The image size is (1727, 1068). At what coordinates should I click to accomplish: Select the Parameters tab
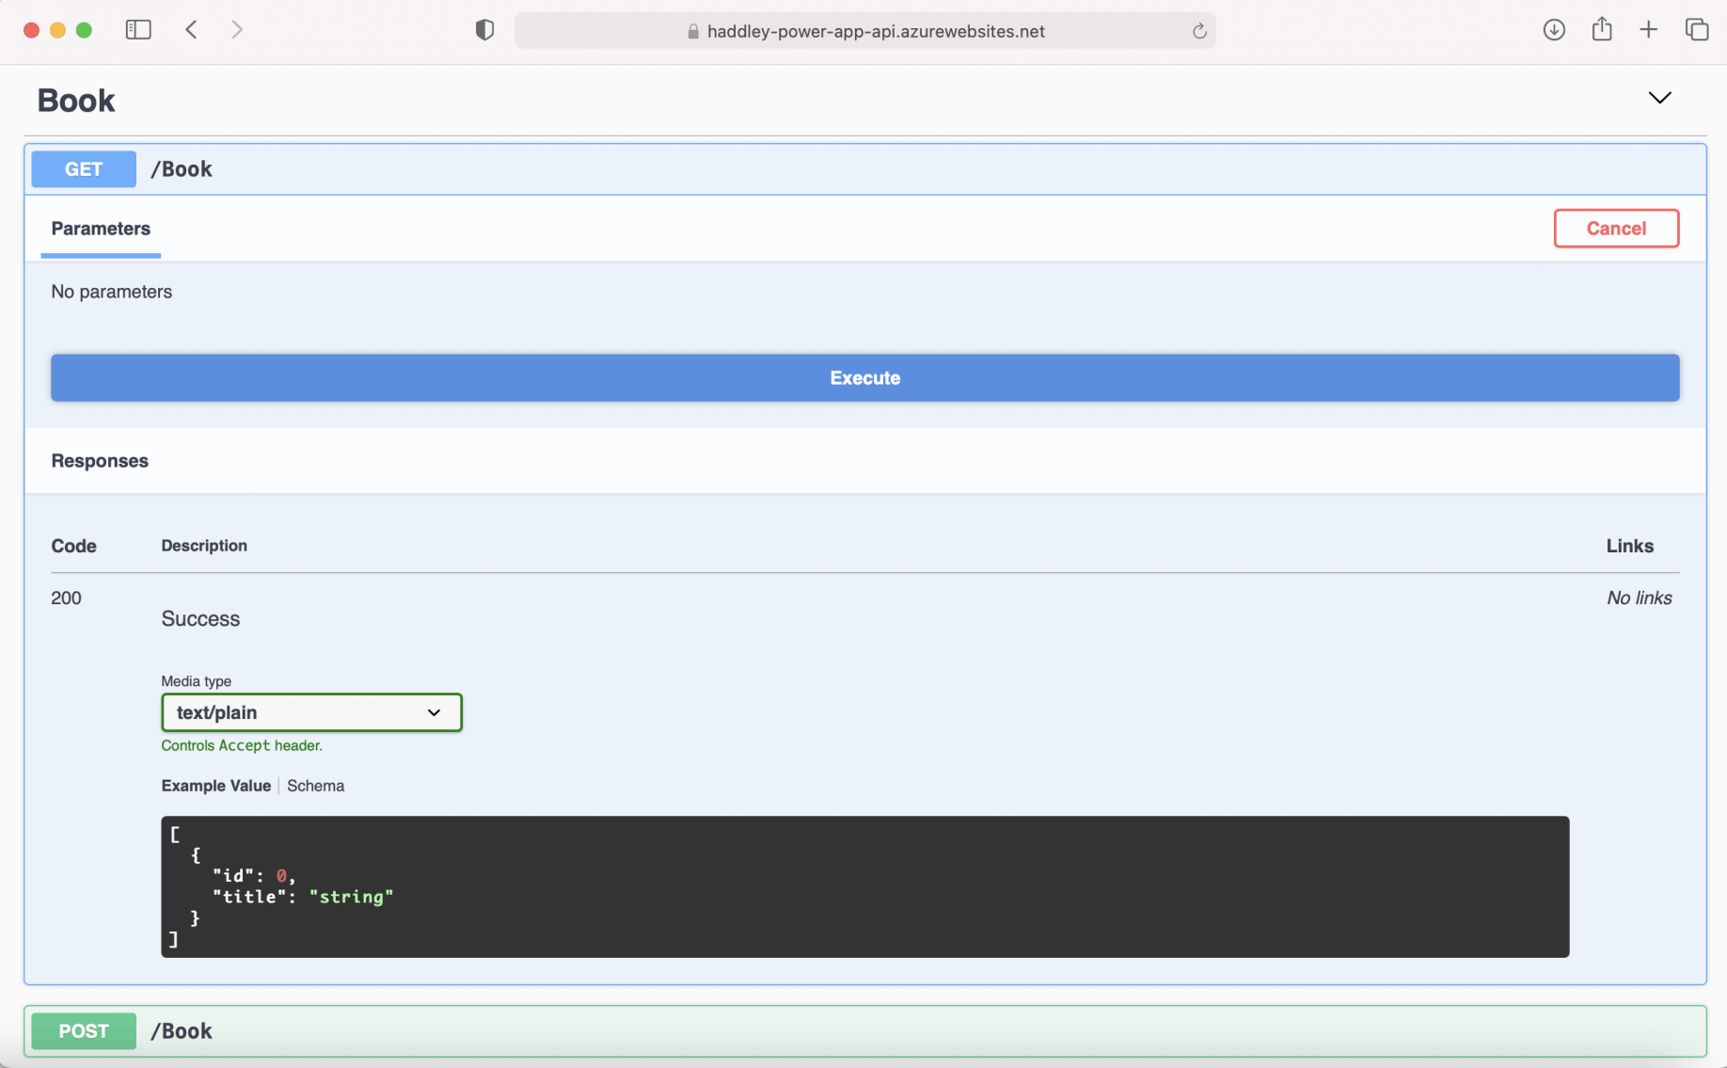coord(101,229)
